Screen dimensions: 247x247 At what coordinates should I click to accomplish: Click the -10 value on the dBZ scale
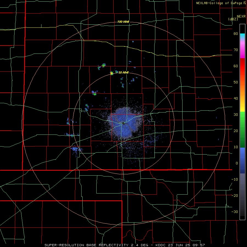click(235, 179)
